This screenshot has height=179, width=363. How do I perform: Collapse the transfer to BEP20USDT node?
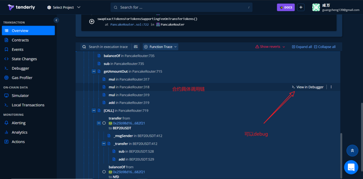(x=99, y=123)
